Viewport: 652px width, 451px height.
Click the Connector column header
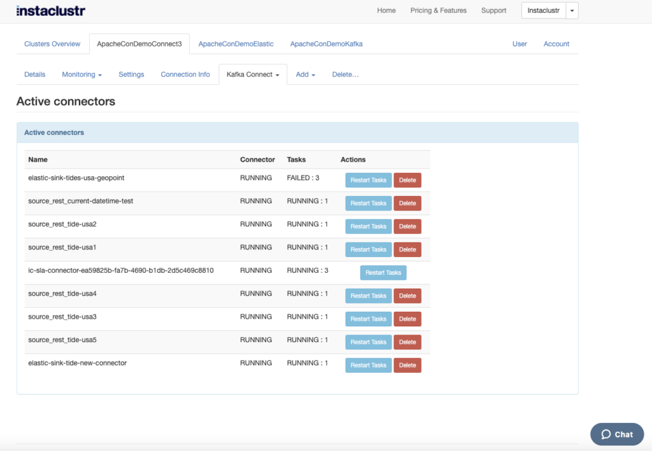(257, 160)
